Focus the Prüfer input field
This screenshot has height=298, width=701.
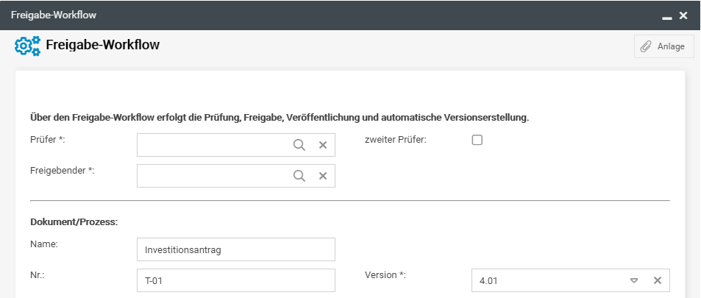[x=213, y=145]
